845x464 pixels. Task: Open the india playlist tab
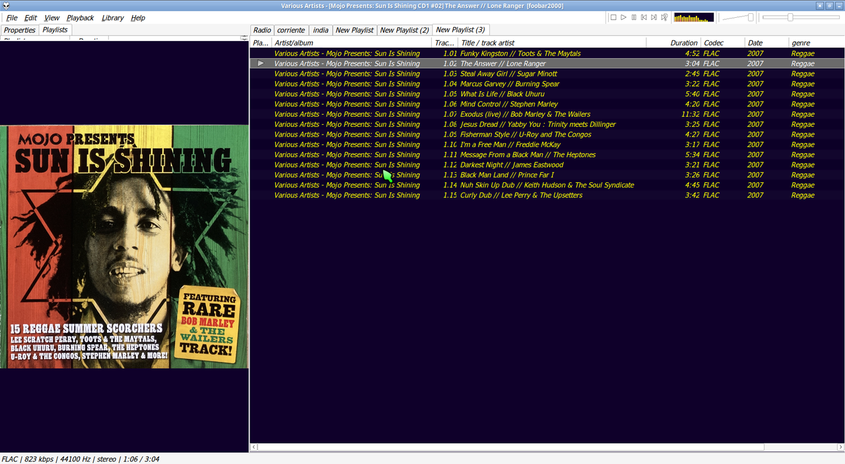point(321,30)
